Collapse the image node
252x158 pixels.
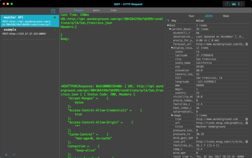pyautogui.click(x=172, y=115)
